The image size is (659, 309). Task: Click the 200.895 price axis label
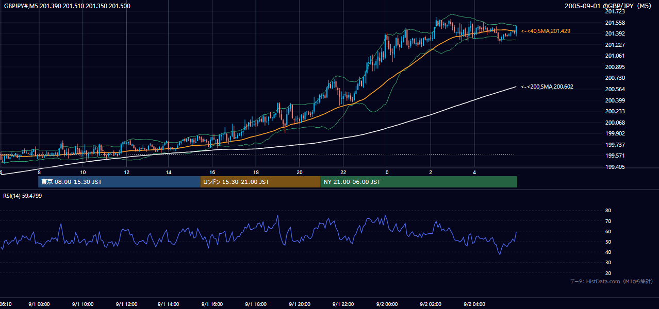(x=615, y=67)
